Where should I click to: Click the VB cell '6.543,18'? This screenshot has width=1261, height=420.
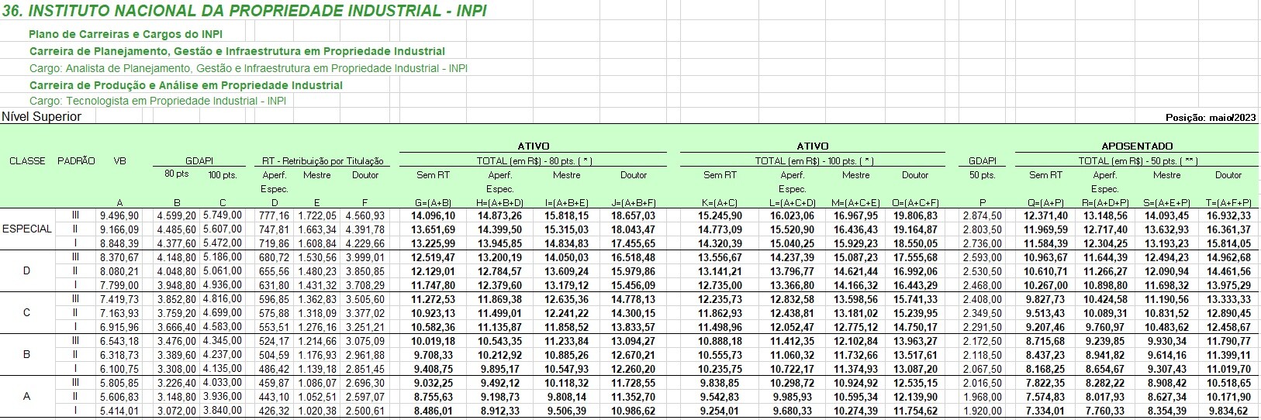coord(119,342)
